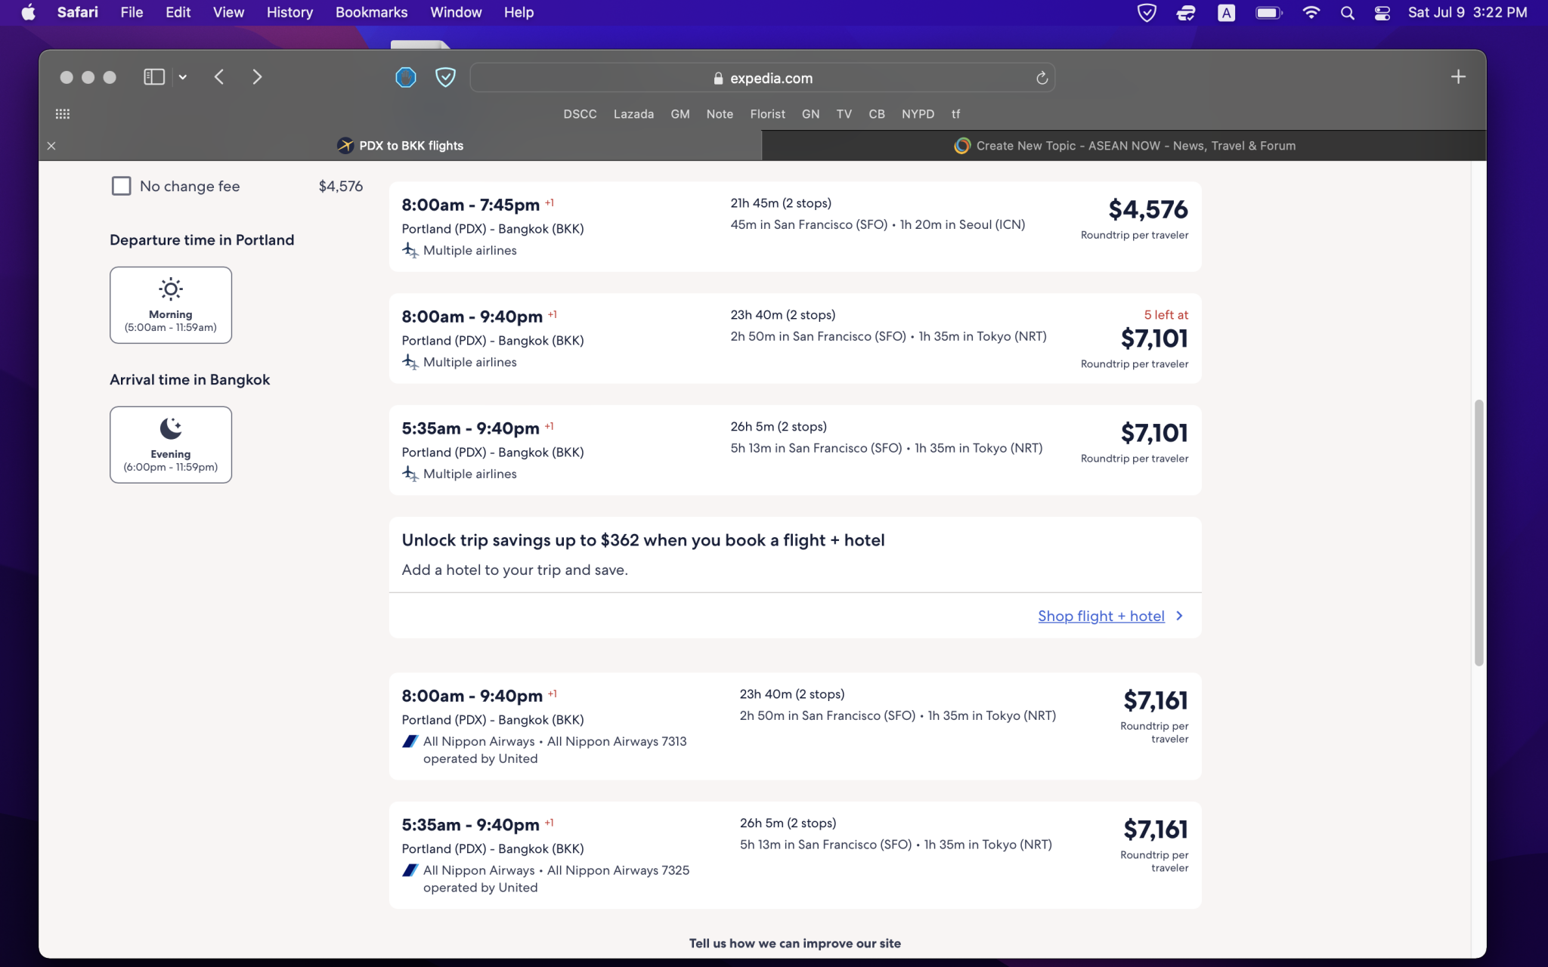Open the CB bookmark
The image size is (1548, 967).
click(876, 114)
